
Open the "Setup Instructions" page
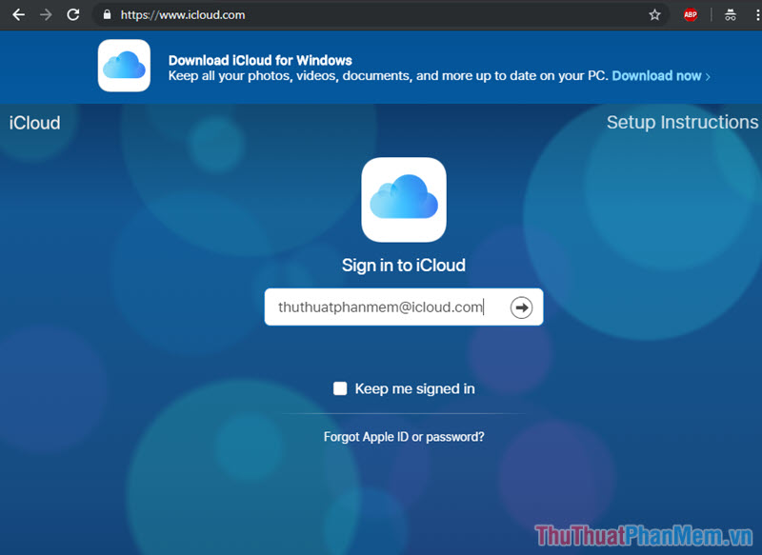[x=682, y=122]
